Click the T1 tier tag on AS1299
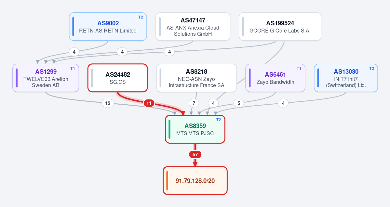Viewport: 390px width, 207px height. click(73, 69)
